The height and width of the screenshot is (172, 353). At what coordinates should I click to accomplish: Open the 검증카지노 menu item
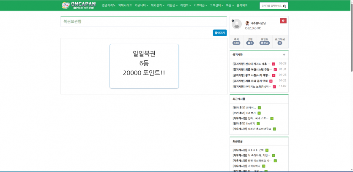[x=109, y=5]
